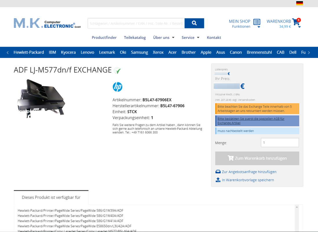Click inside the Menge quantity field
The width and height of the screenshot is (318, 232).
pos(280,142)
